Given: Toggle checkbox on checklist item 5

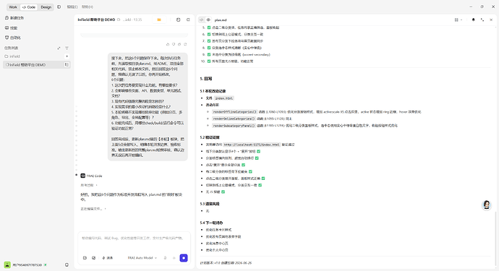Looking at the screenshot, I should (209, 27).
